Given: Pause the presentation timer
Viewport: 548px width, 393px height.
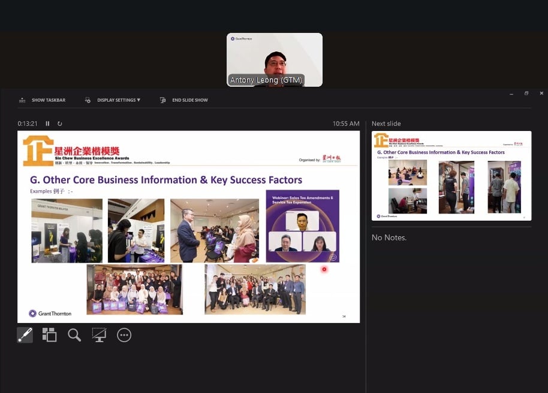Looking at the screenshot, I should pos(48,124).
